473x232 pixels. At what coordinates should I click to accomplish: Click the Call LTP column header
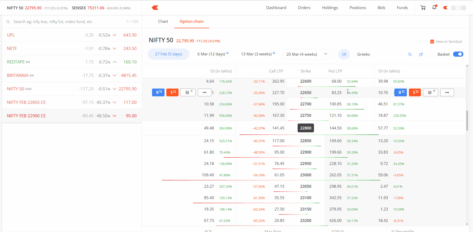point(276,71)
